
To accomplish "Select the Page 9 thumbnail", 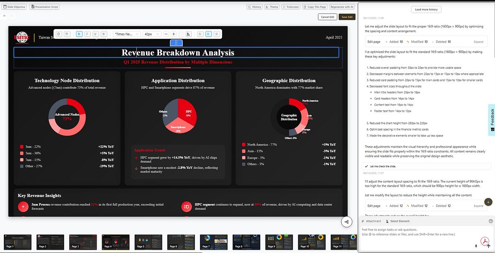I will point(279,242).
